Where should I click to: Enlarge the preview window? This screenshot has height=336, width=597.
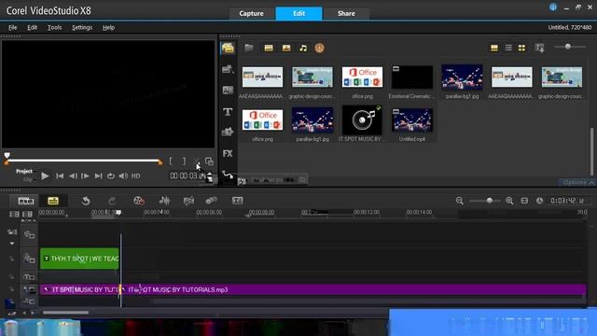click(209, 161)
